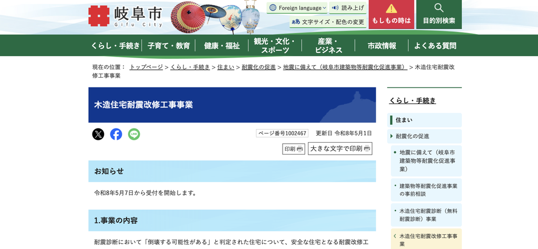Click the 読み上げ read-aloud button
Viewport: 538px width, 249px height.
(x=348, y=7)
